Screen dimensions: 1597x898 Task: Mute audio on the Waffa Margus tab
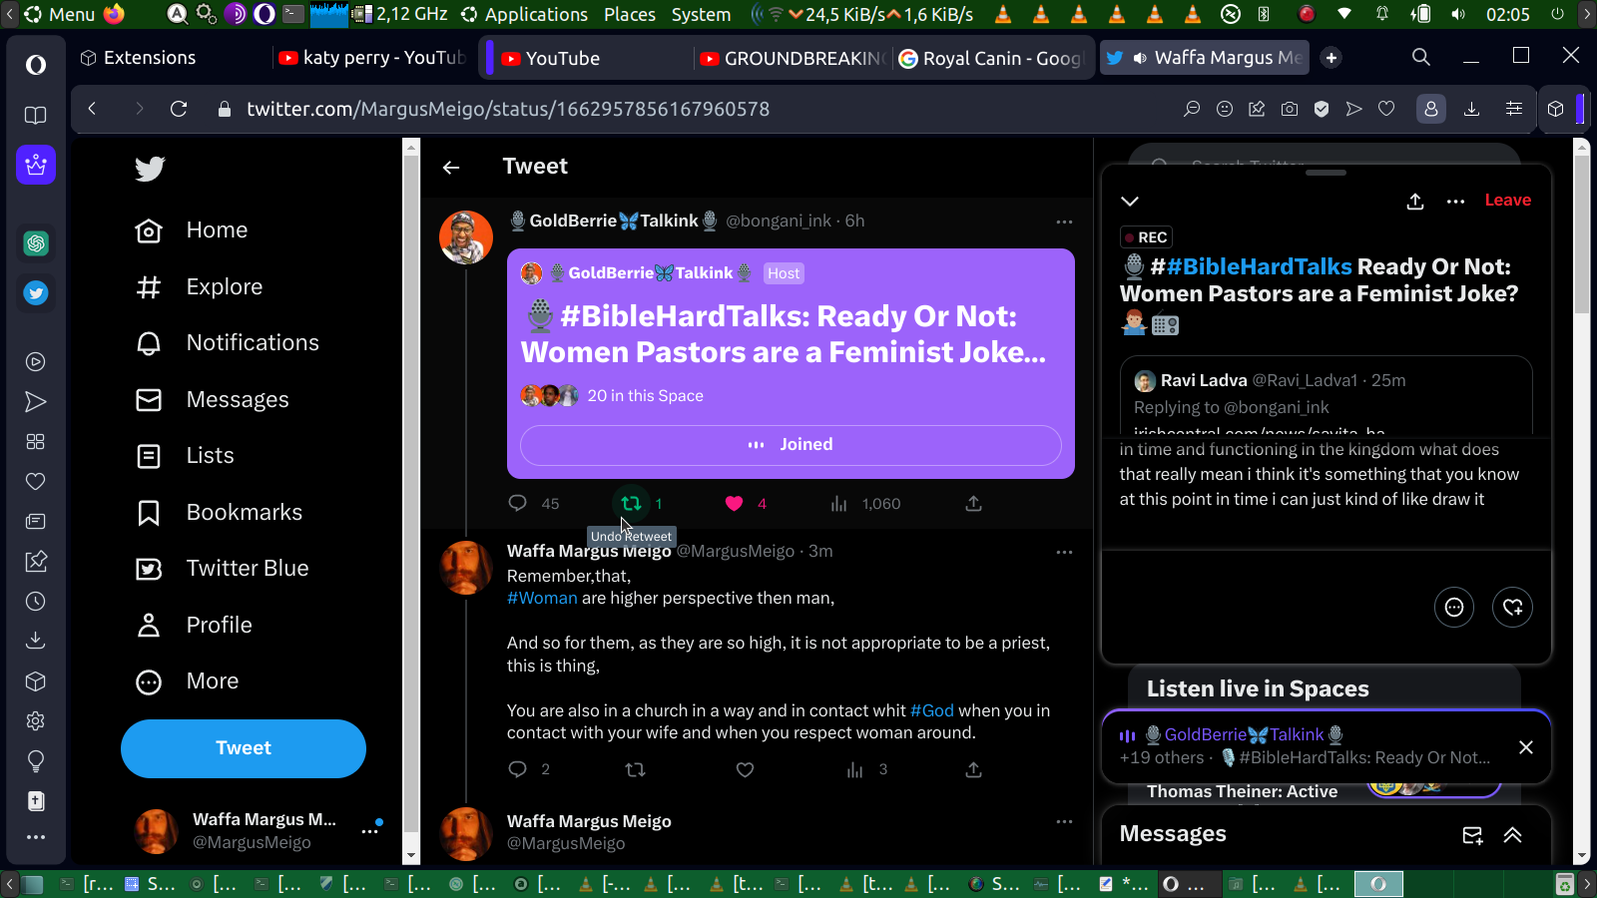(x=1140, y=58)
